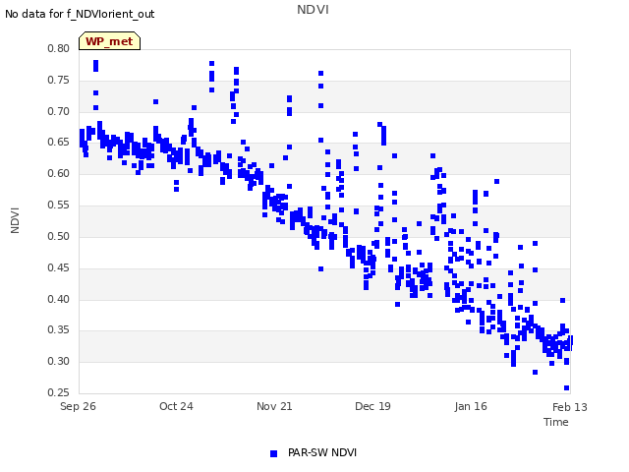This screenshot has height=472, width=629.
Task: Select the Feb 13 x-axis tick label
Action: coord(570,407)
